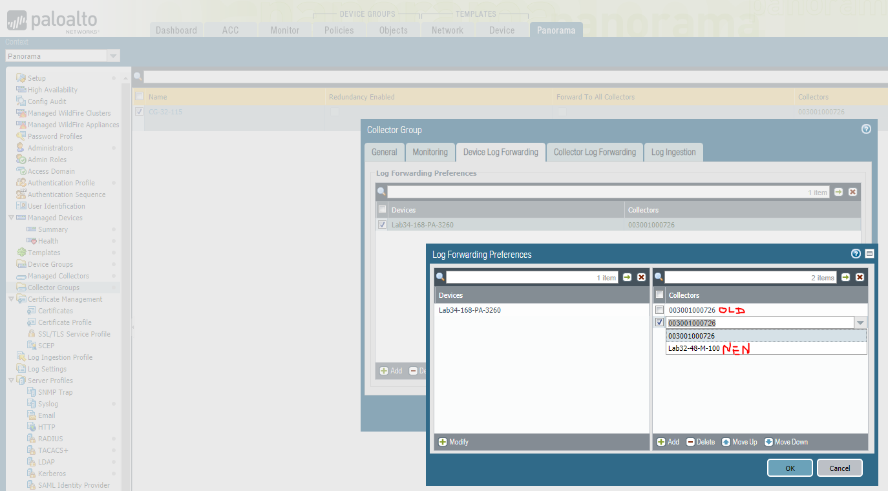The width and height of the screenshot is (888, 491).
Task: Open Managed Collectors in the sidebar
Action: 58,276
